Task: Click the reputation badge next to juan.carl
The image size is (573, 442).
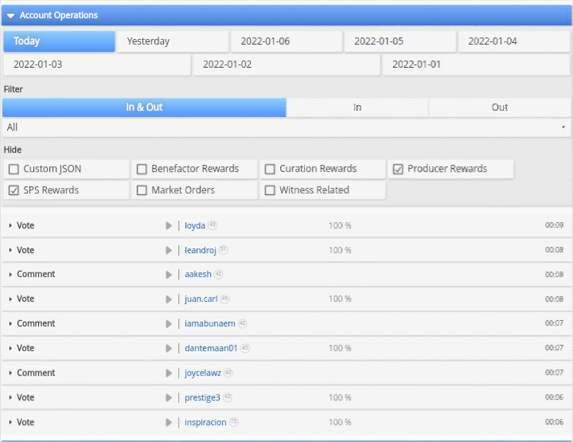Action: click(224, 298)
